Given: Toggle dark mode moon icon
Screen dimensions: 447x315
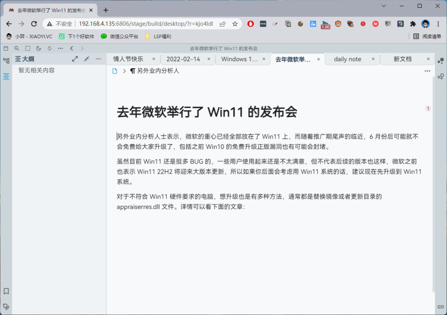Looking at the screenshot, I should click(x=38, y=48).
